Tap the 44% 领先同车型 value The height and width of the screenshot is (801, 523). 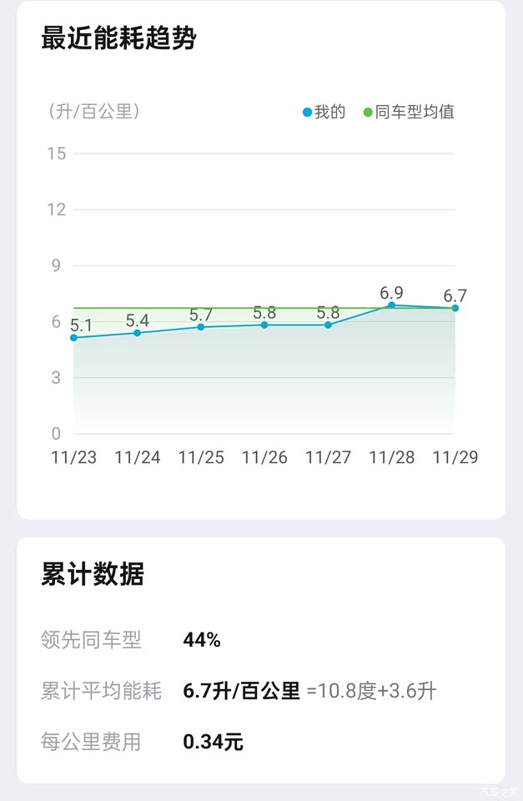click(x=202, y=640)
